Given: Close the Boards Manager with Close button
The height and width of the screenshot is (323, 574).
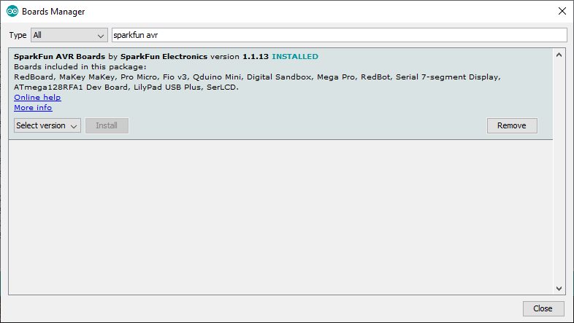Looking at the screenshot, I should click(x=543, y=308).
